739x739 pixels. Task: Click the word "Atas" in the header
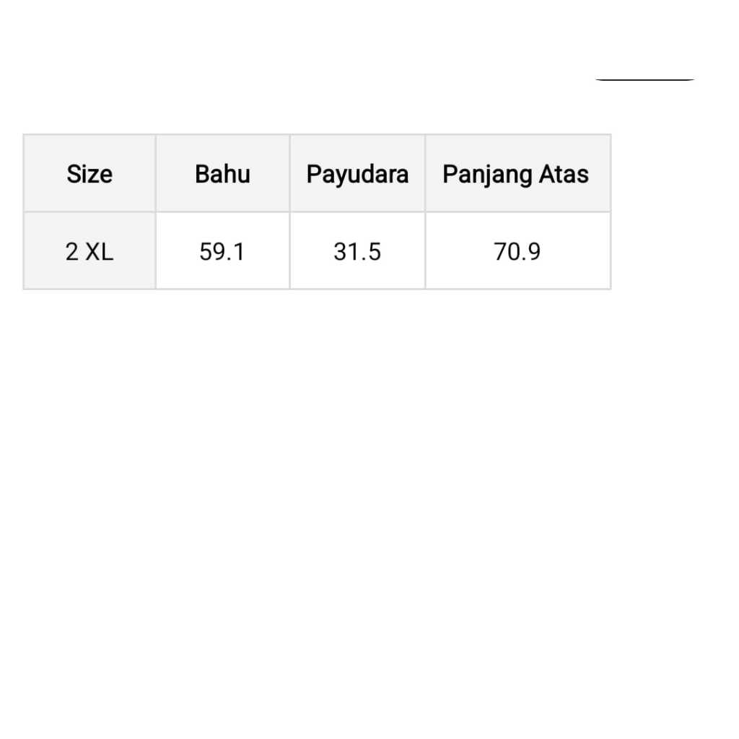[x=563, y=174]
